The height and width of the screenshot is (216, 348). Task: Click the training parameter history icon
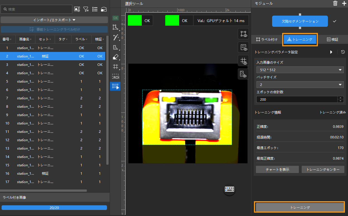343,52
